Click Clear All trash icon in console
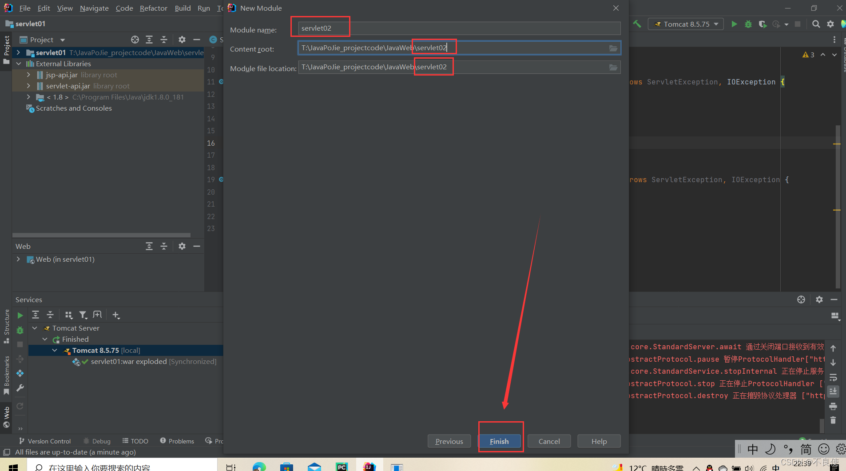The image size is (846, 471). pyautogui.click(x=833, y=420)
